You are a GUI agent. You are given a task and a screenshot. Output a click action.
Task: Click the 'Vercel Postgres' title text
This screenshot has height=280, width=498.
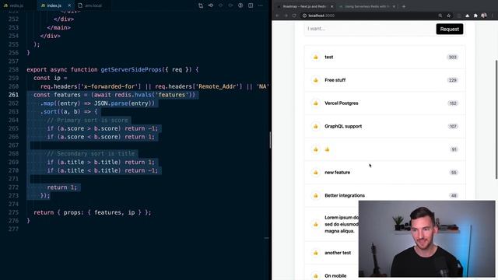coord(342,103)
